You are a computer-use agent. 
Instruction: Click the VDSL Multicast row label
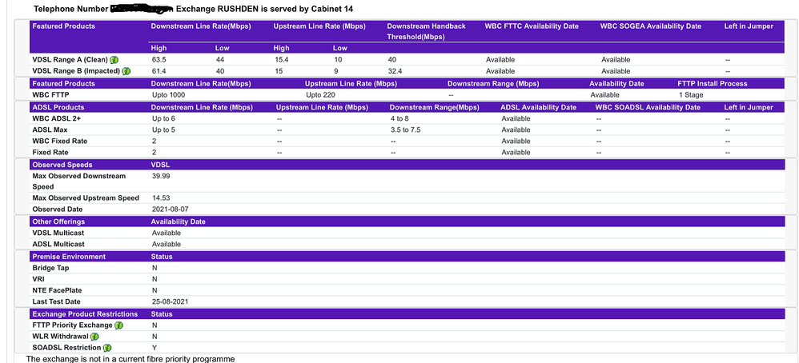(x=58, y=233)
